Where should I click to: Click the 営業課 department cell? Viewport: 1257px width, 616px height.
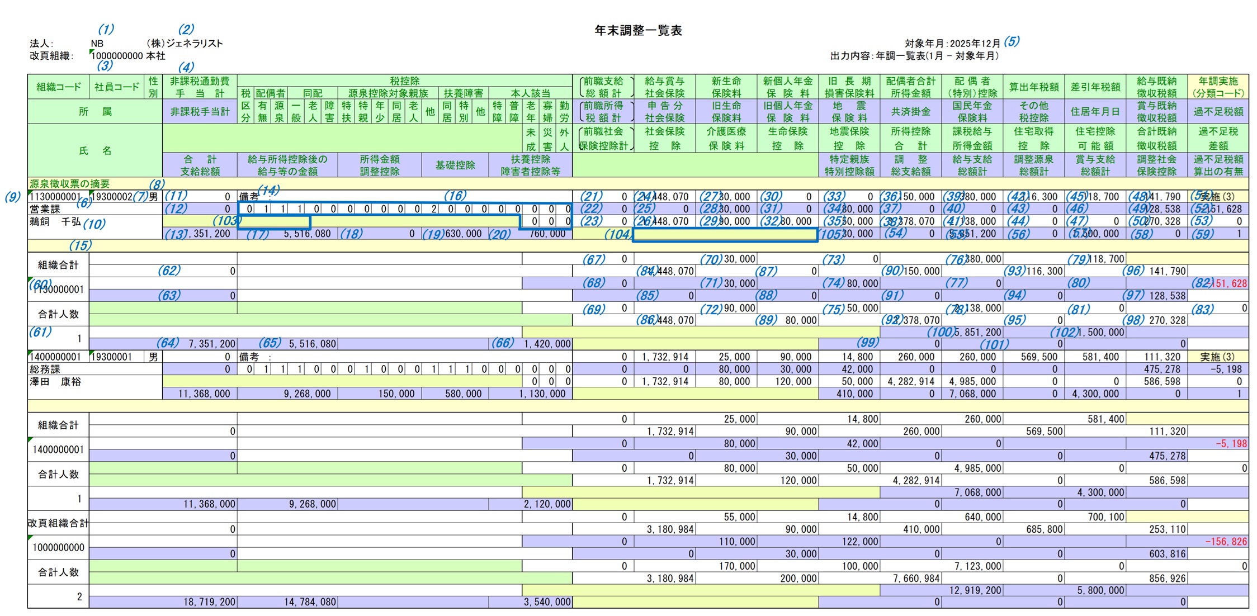(45, 209)
